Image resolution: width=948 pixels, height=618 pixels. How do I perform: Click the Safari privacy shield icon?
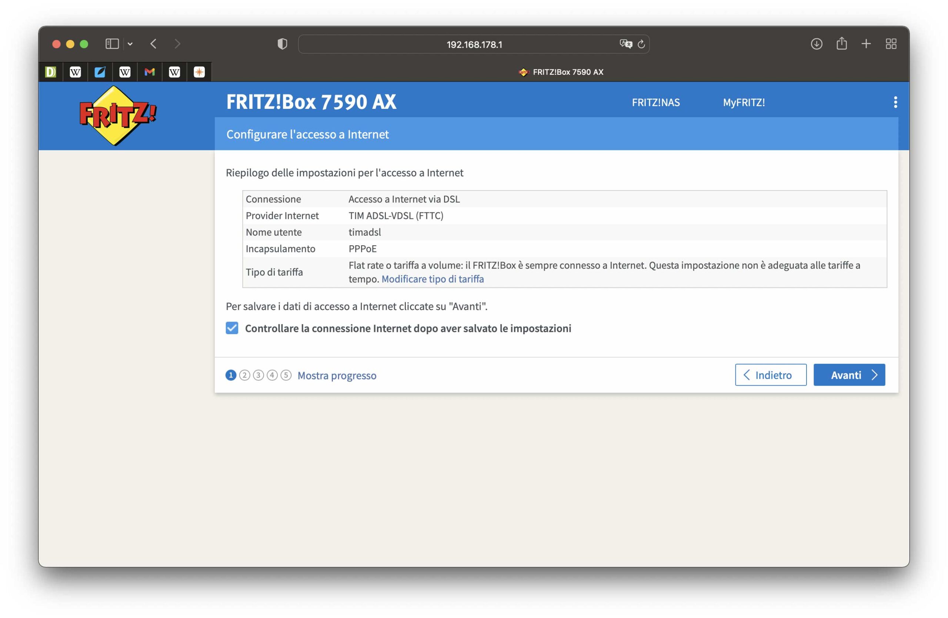(x=282, y=44)
